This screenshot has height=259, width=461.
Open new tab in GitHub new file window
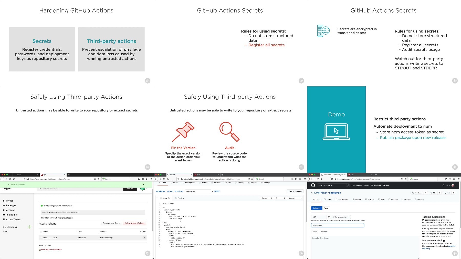[x=222, y=175]
